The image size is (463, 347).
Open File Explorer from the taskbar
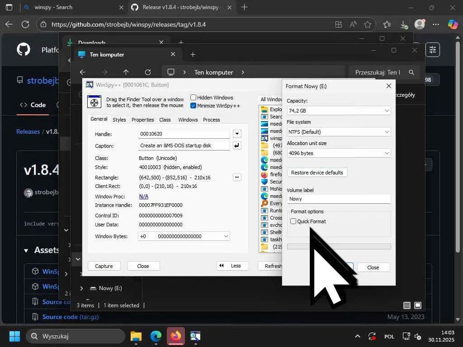click(136, 336)
